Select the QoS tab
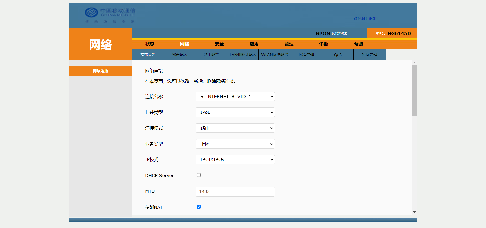Image resolution: width=486 pixels, height=228 pixels. point(338,55)
